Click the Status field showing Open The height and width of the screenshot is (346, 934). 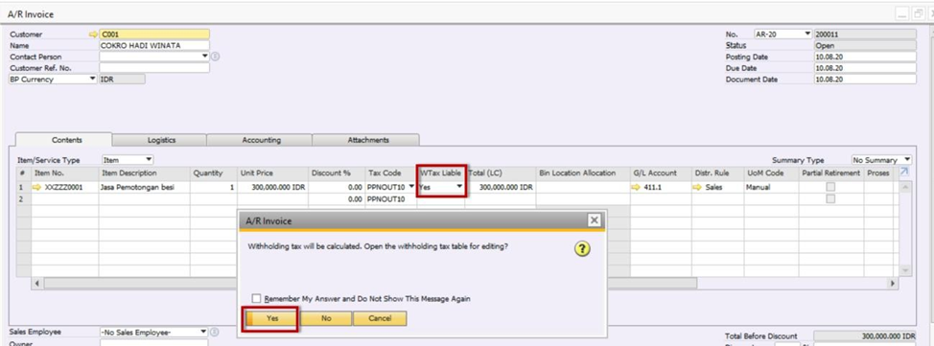[865, 45]
